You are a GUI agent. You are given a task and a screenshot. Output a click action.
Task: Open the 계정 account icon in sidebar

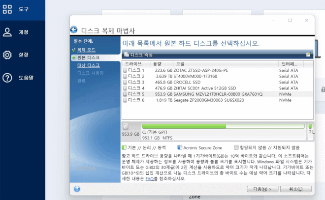pos(7,32)
